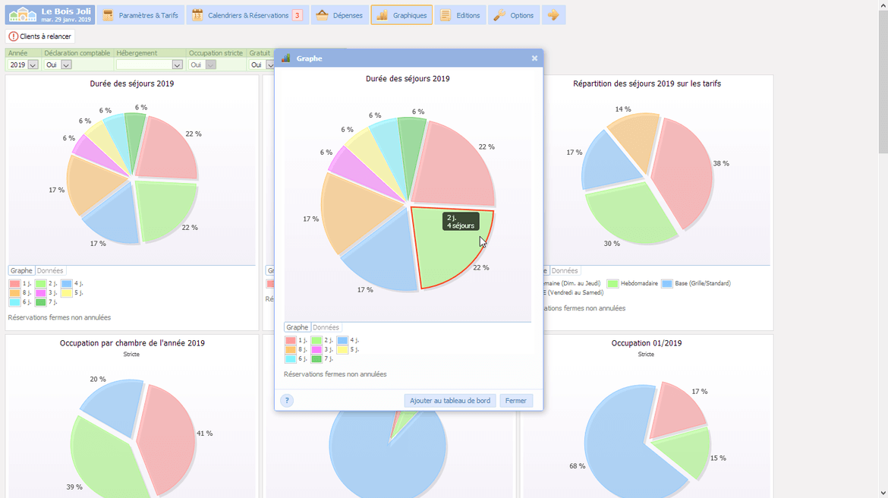Click the yellow arrow icon in toolbar
The height and width of the screenshot is (498, 888).
[553, 15]
